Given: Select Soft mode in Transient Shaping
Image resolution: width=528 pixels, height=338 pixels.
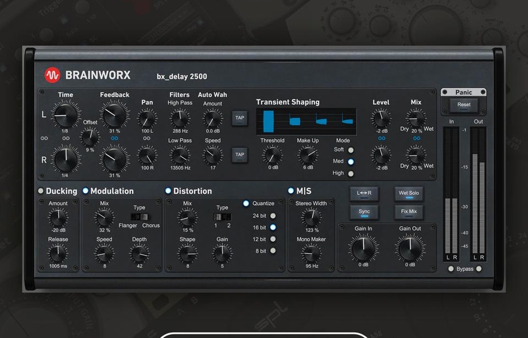Looking at the screenshot, I should pos(350,150).
